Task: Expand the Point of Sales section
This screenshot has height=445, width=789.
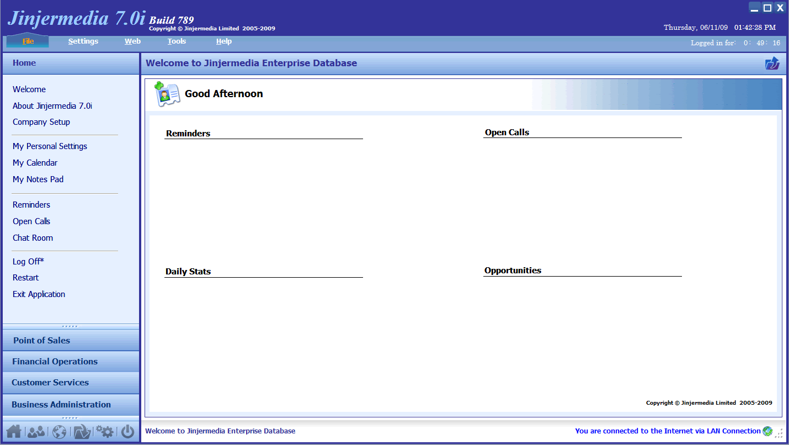Action: (x=71, y=340)
